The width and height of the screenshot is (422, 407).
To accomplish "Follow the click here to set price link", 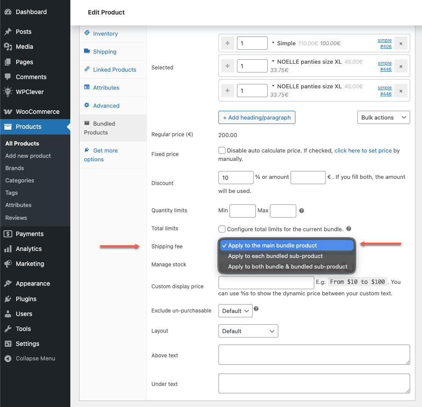I will coord(363,150).
